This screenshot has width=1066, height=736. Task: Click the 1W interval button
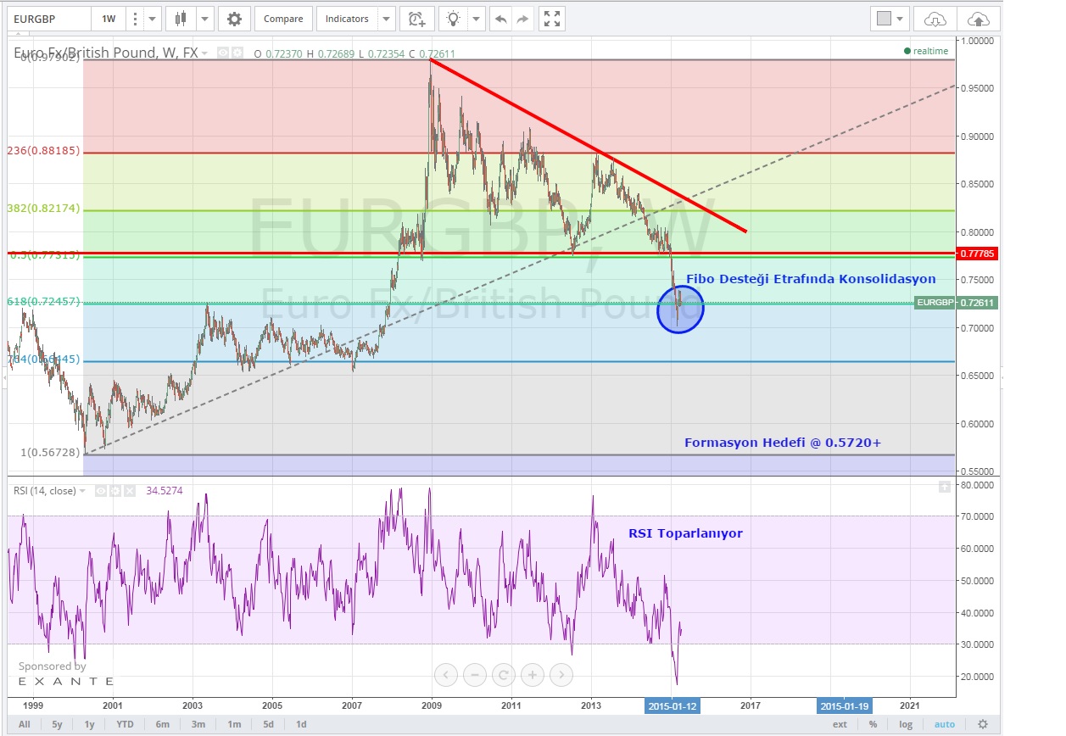[109, 19]
